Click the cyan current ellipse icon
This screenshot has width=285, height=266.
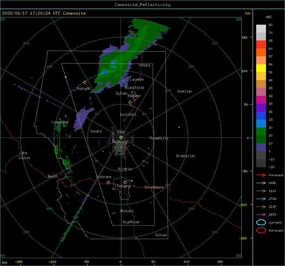tap(261, 222)
